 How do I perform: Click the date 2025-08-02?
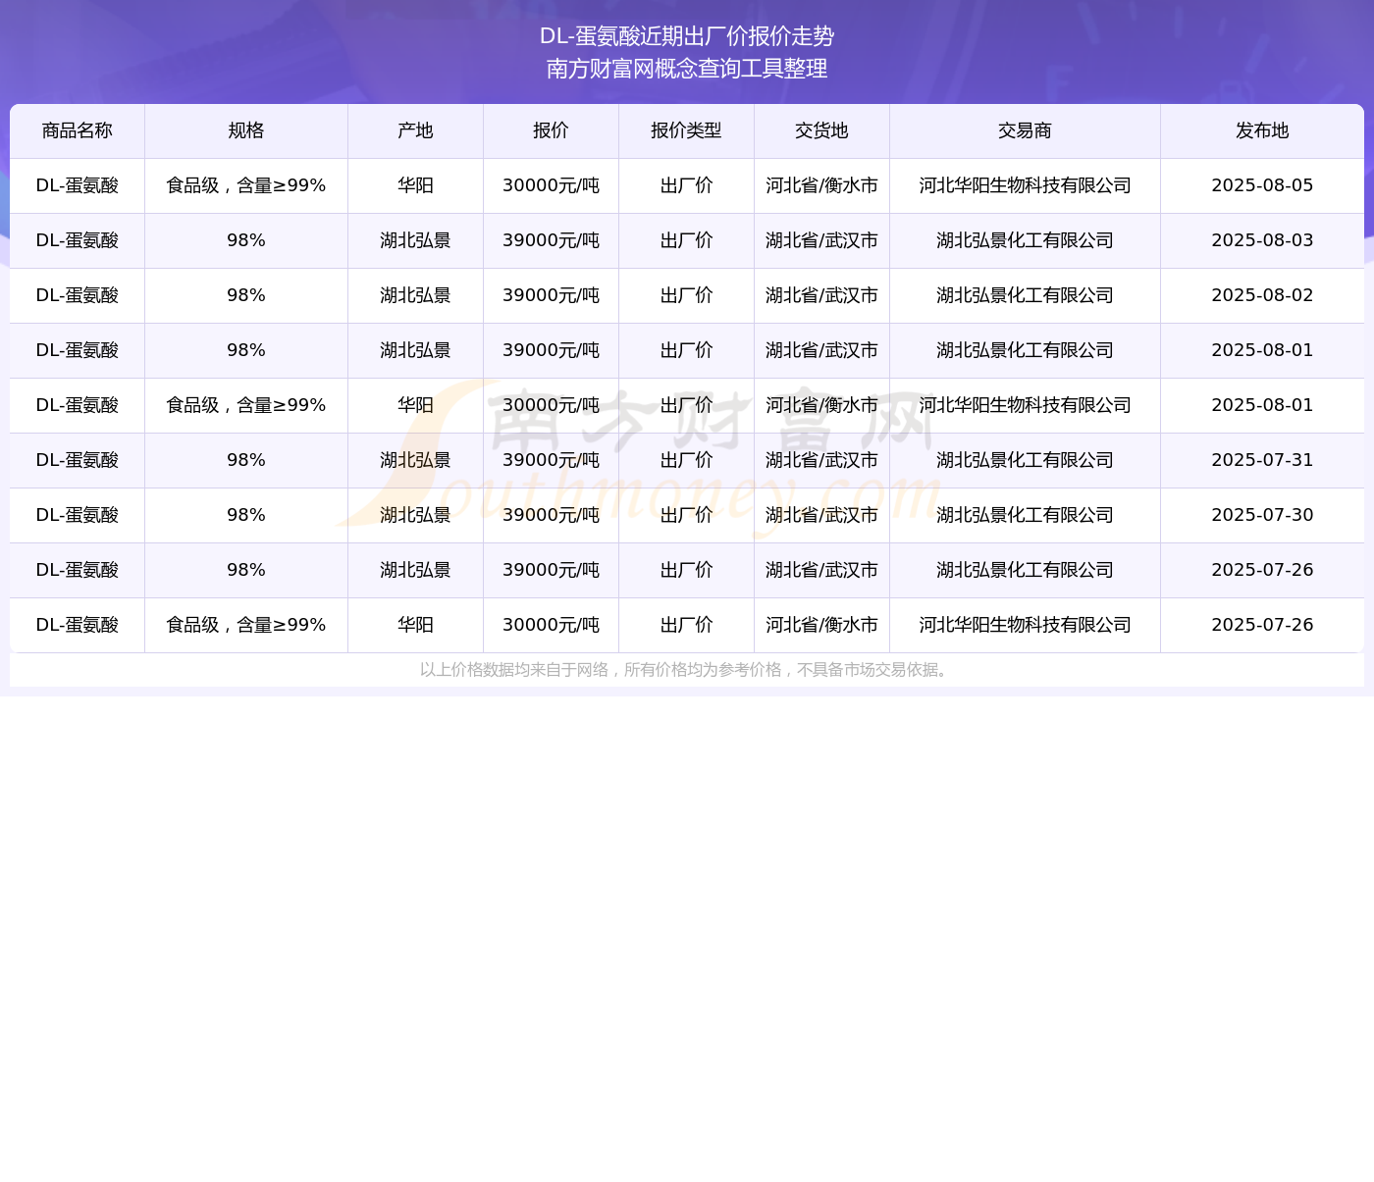1262,295
